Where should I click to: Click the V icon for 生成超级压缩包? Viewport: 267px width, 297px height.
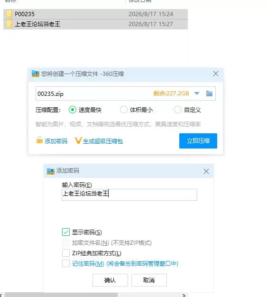pos(78,140)
